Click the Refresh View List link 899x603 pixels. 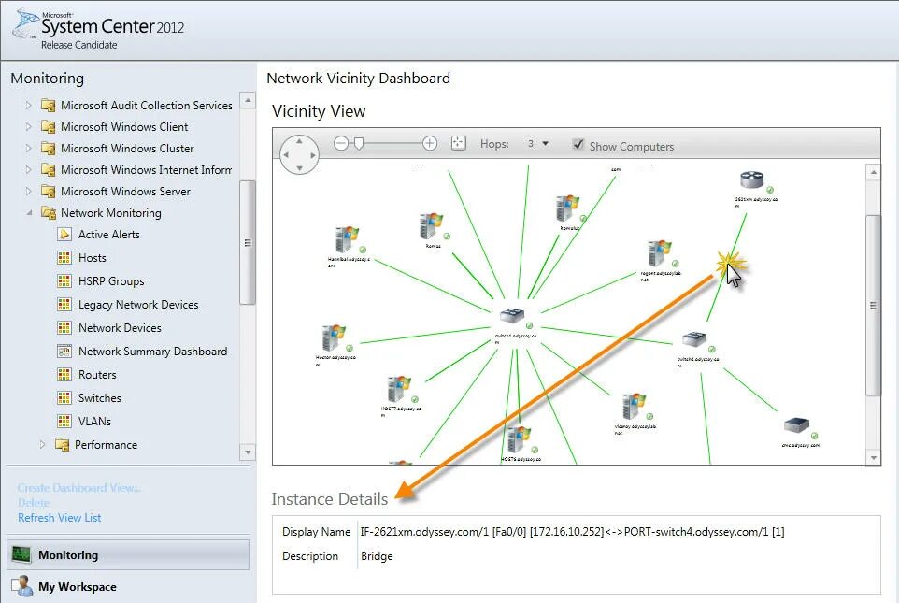pyautogui.click(x=59, y=518)
